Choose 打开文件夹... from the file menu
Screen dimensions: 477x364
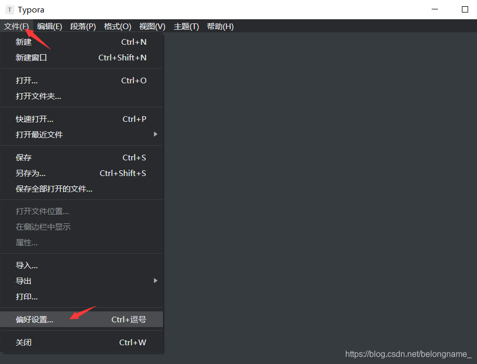(x=82, y=96)
